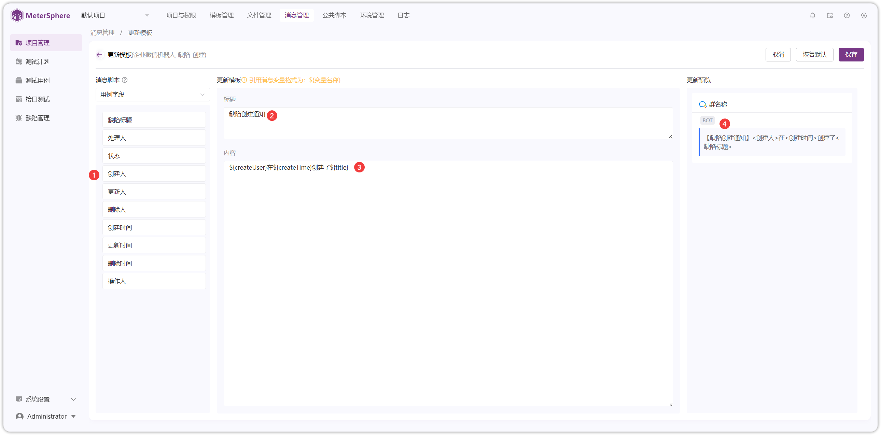Switch to 模板管理 tab
Image resolution: width=881 pixels, height=435 pixels.
point(222,15)
